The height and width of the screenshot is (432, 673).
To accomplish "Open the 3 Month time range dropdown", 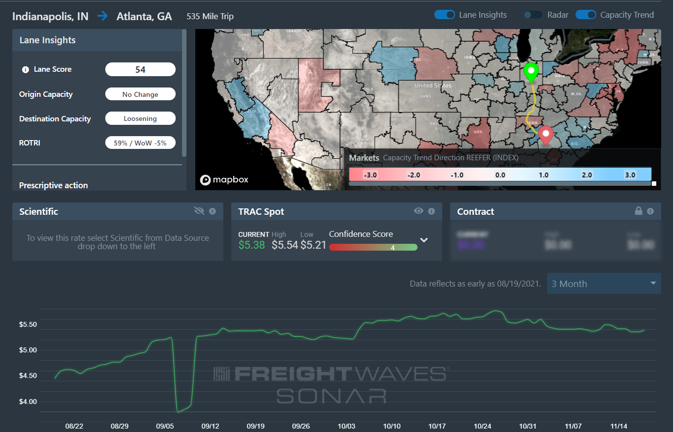I will point(604,284).
